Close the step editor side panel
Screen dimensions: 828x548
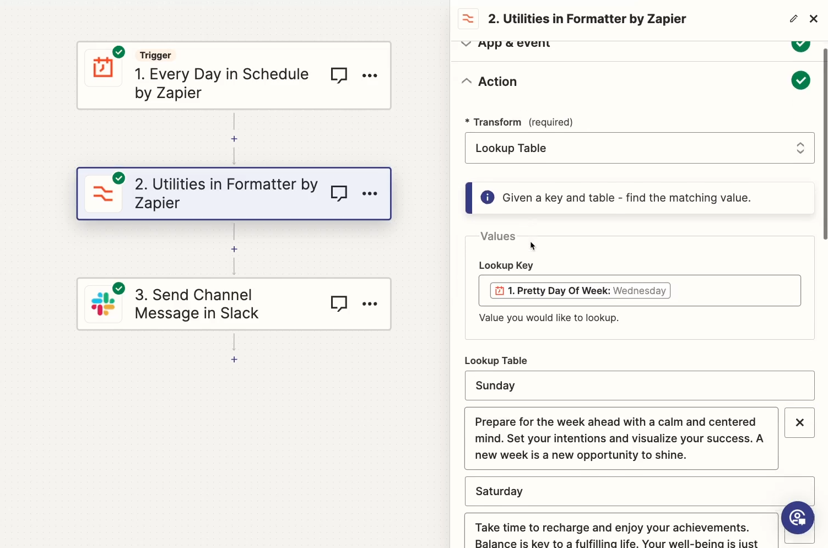814,19
